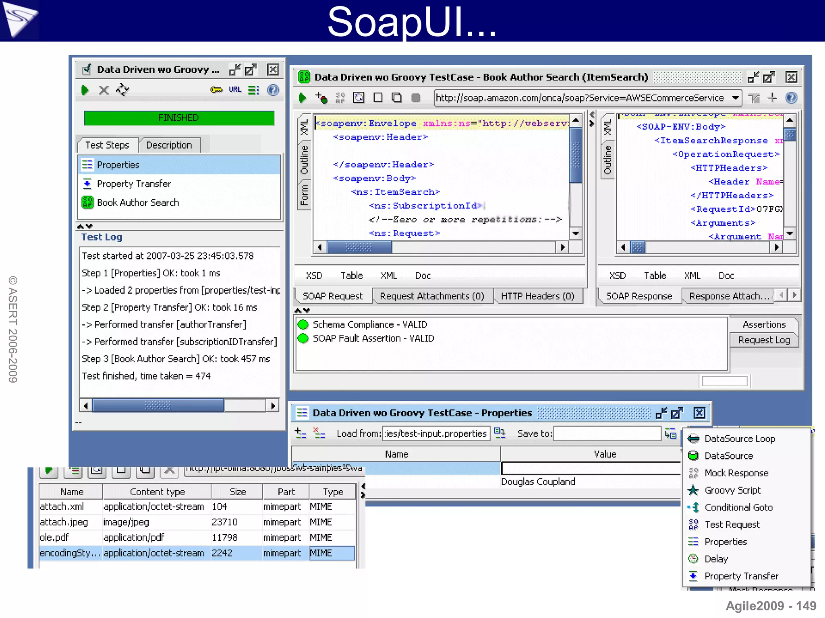Screen dimensions: 825x618
Task: Browse load-from file icon
Action: (x=500, y=433)
